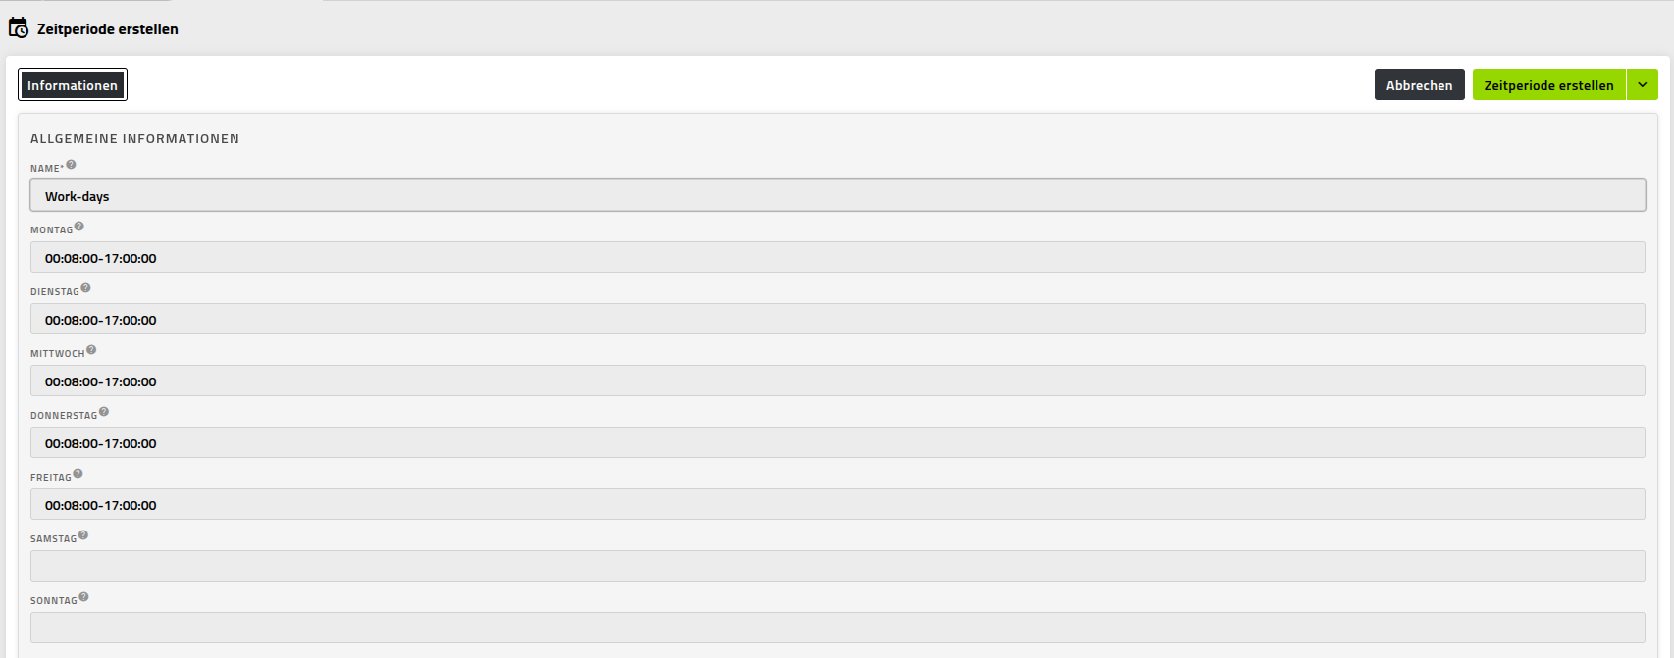Click the help icon beside Montag
Image resolution: width=1674 pixels, height=658 pixels.
click(79, 227)
